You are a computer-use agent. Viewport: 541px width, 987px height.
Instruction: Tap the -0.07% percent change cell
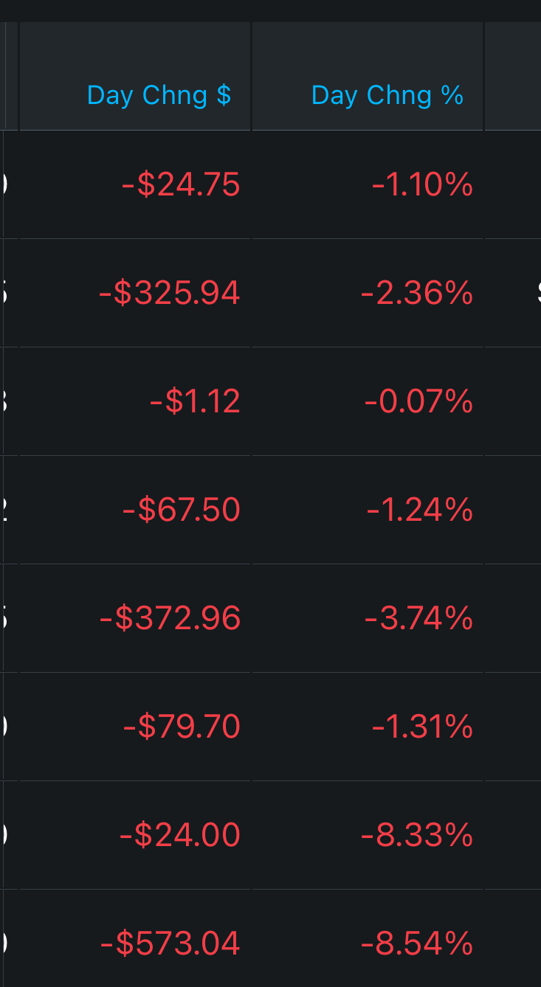pyautogui.click(x=418, y=401)
